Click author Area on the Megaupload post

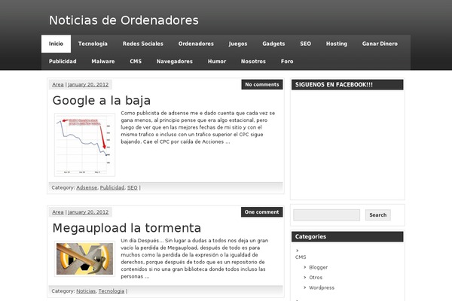pyautogui.click(x=58, y=212)
